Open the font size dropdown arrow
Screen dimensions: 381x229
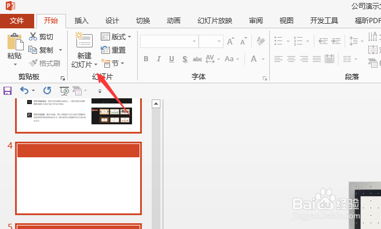tap(219, 41)
